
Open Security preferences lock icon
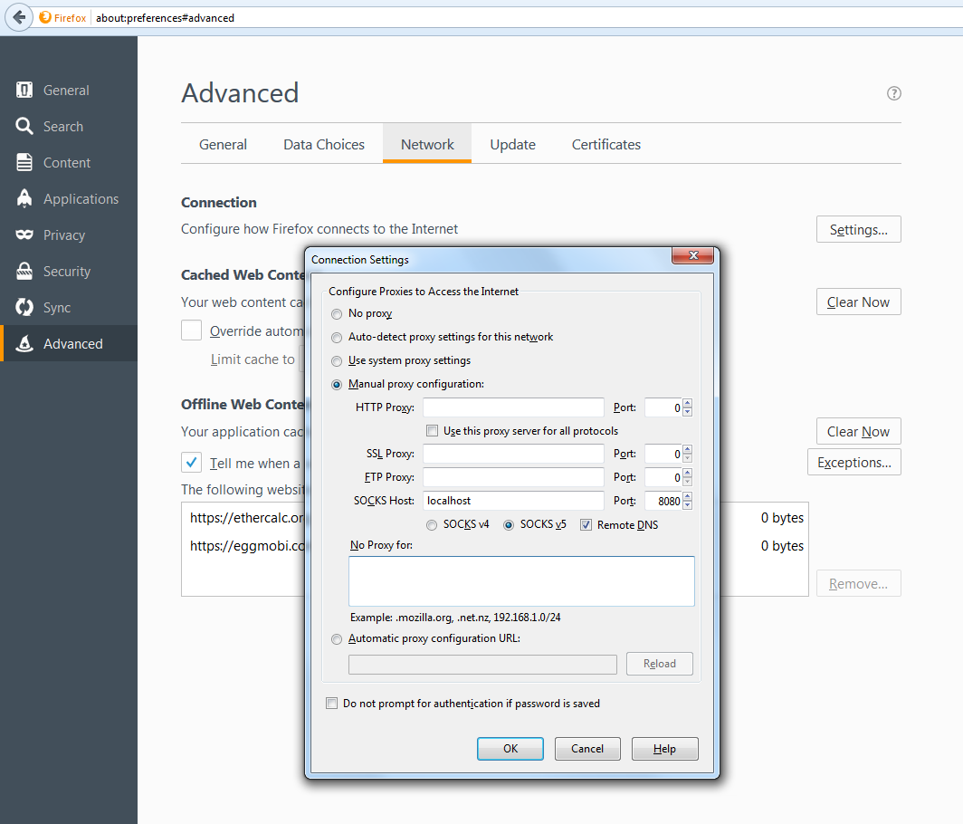(x=24, y=271)
